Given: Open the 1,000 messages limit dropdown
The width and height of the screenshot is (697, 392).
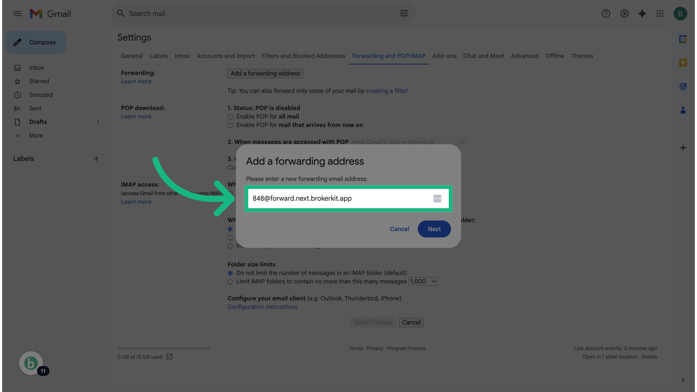Looking at the screenshot, I should (x=423, y=282).
